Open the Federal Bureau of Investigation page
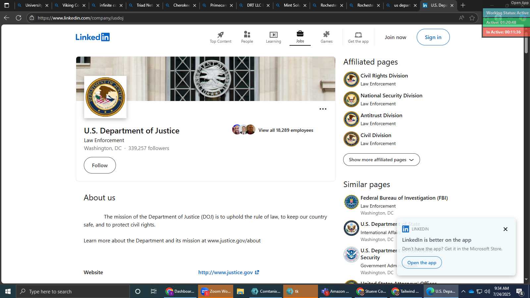This screenshot has width=530, height=298. pos(404,198)
